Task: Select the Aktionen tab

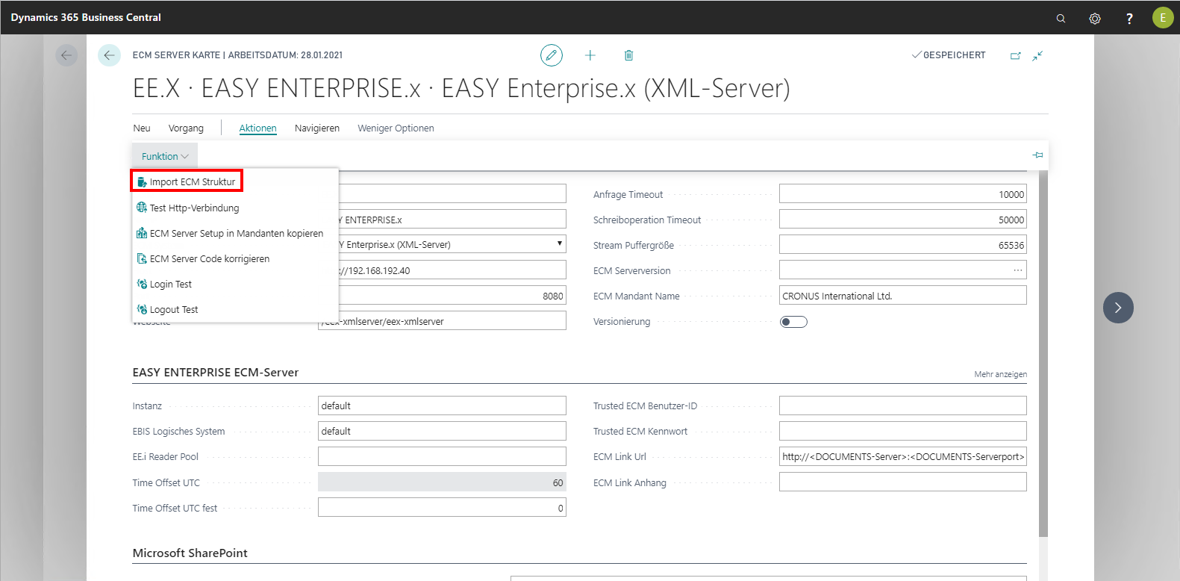Action: coord(257,128)
